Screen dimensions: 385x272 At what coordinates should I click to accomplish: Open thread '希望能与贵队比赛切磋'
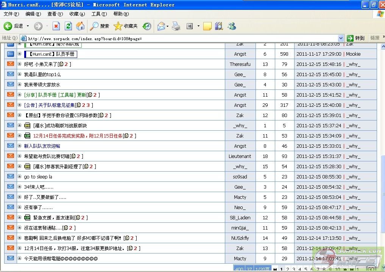[x=47, y=156]
